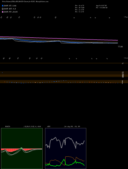
Task: Click the chart title mentioning MunafaSutra.com
Action: coord(25,2)
